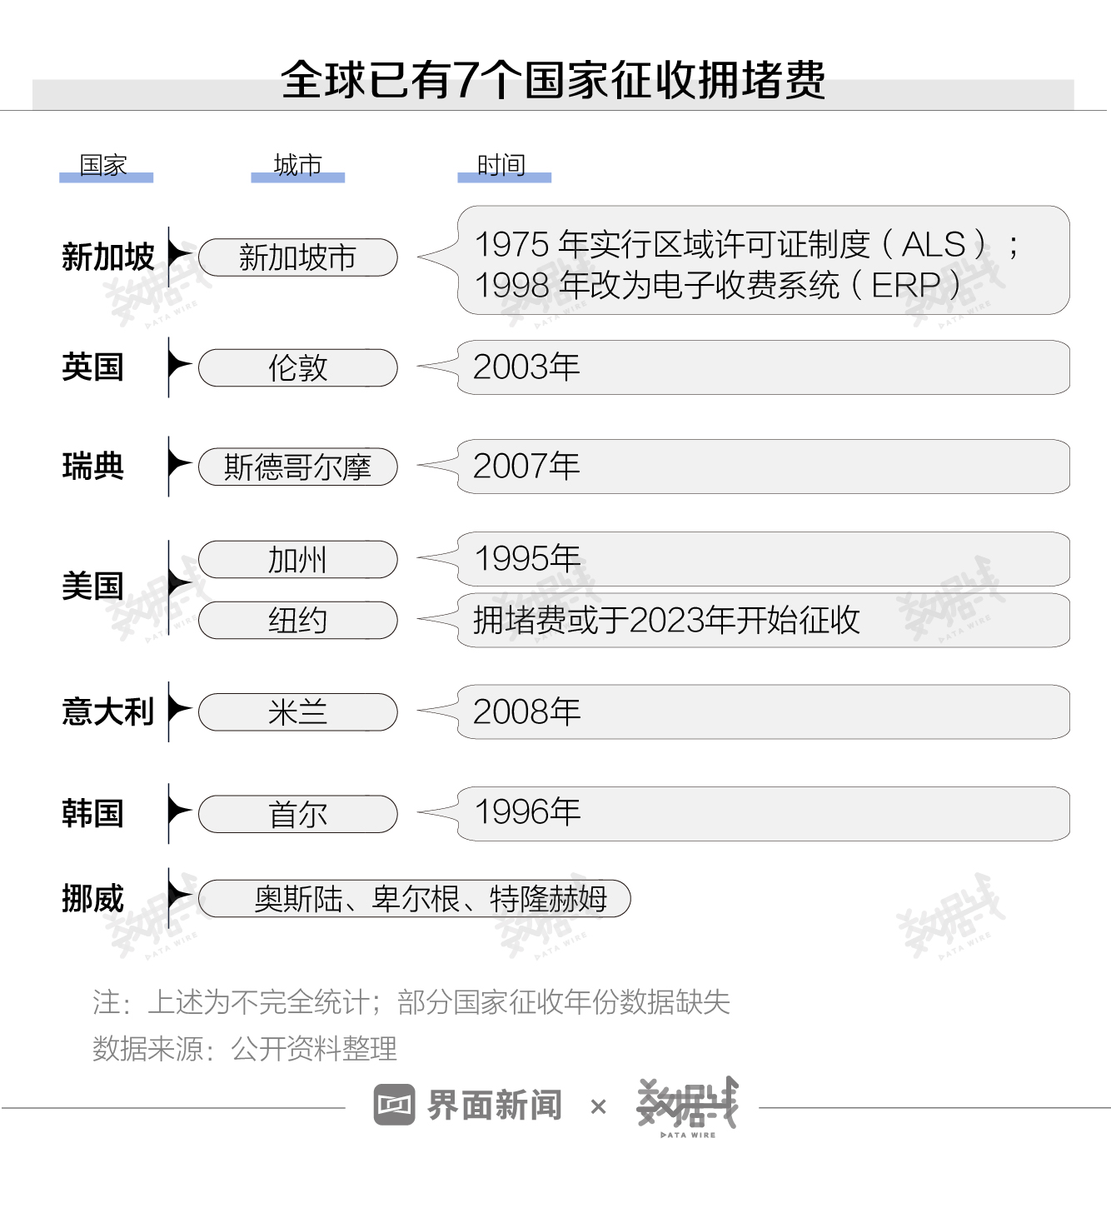Select the 国家 column header

tap(104, 166)
